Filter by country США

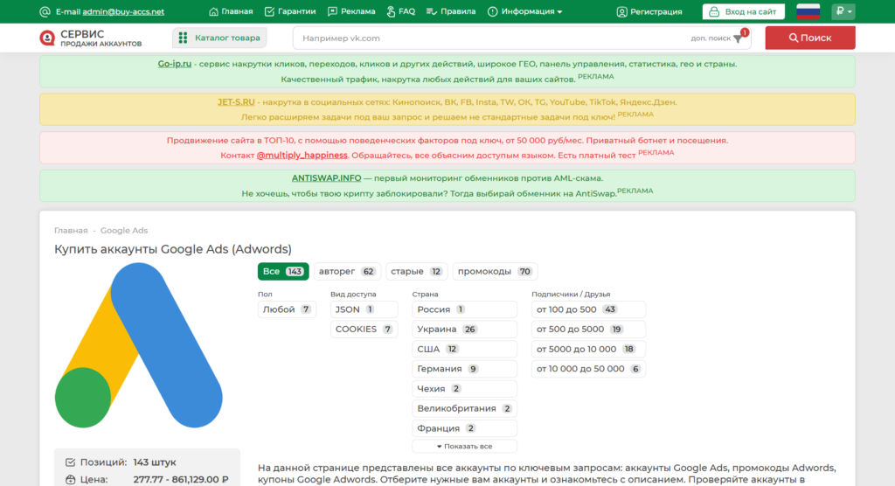pyautogui.click(x=464, y=349)
